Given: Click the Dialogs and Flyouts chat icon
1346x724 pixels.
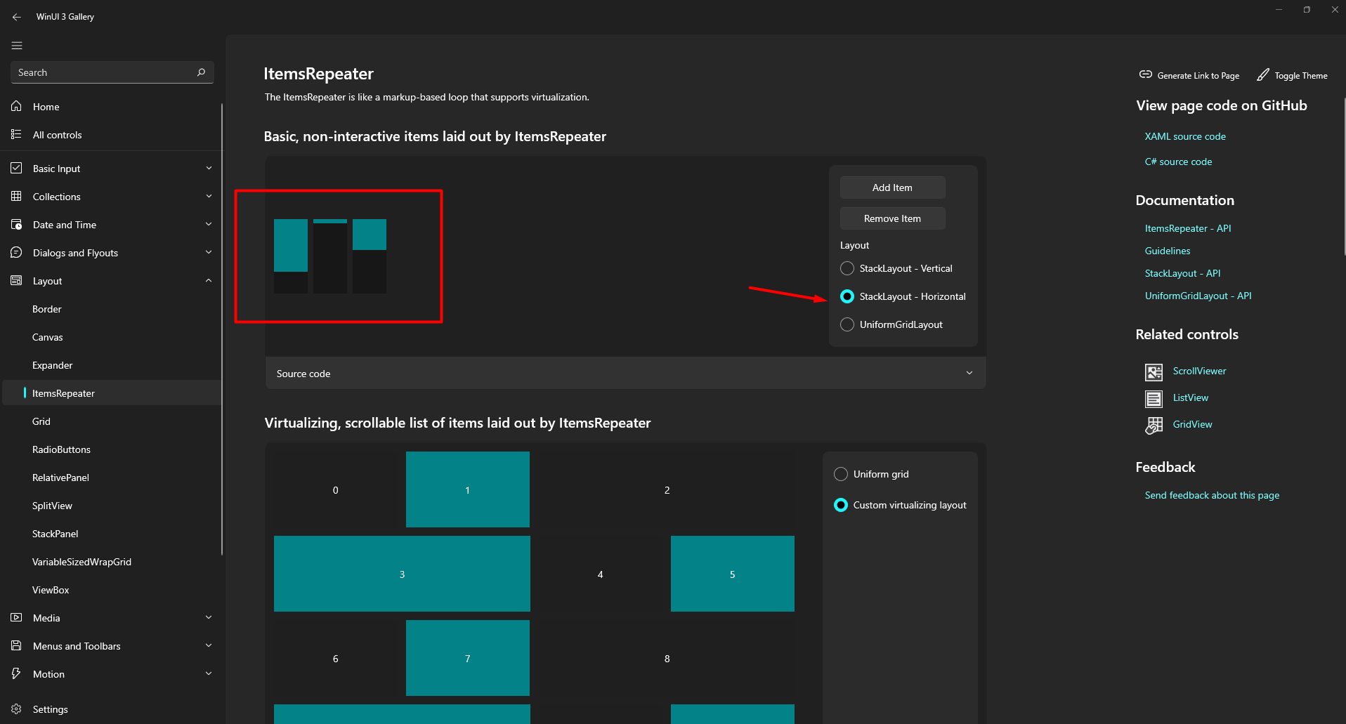Looking at the screenshot, I should 16,252.
